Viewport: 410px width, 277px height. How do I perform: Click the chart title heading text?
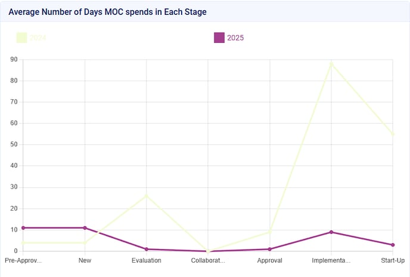pos(107,12)
